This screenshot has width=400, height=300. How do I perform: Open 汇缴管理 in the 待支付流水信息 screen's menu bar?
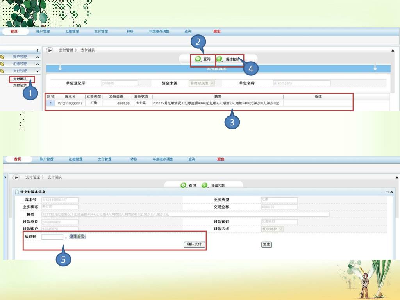click(x=75, y=159)
